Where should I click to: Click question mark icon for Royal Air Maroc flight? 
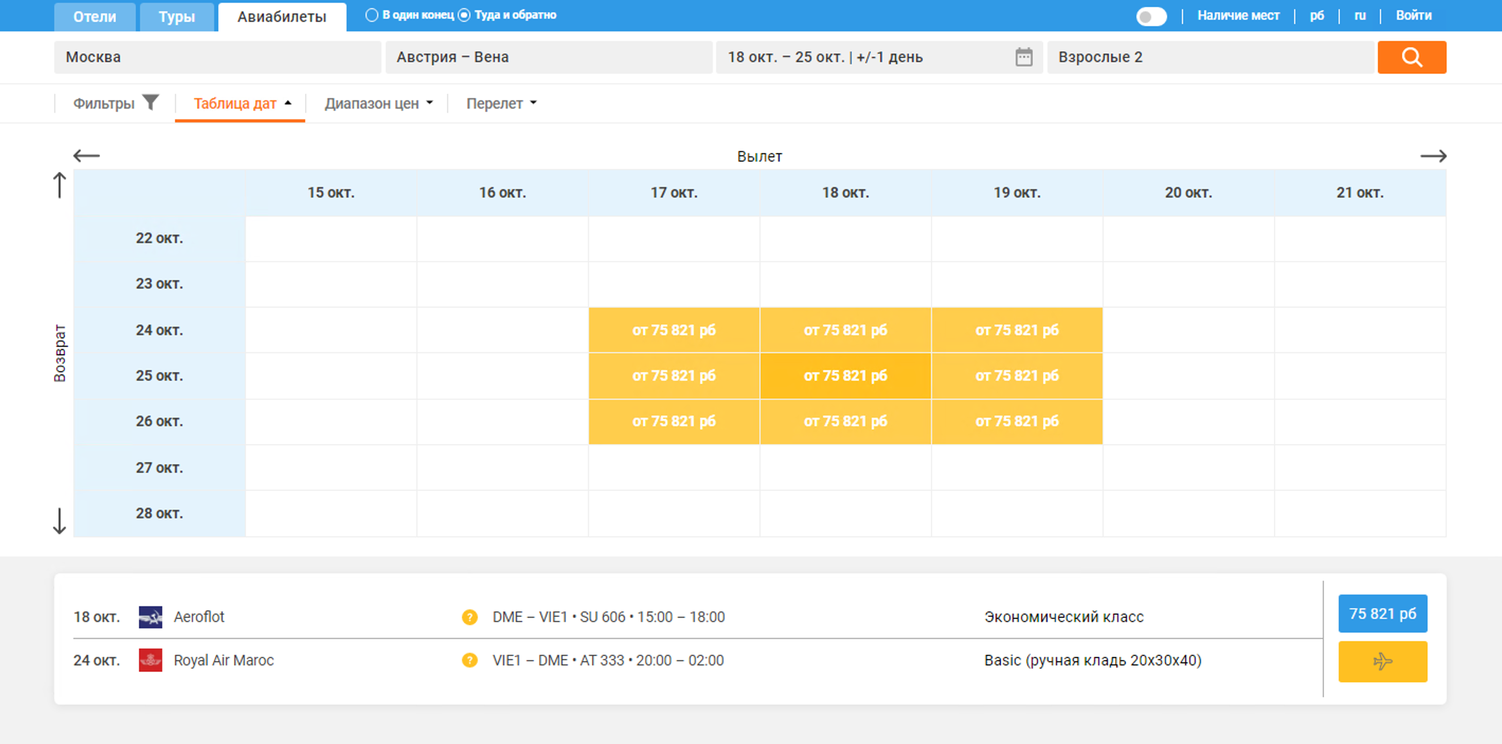pyautogui.click(x=469, y=660)
